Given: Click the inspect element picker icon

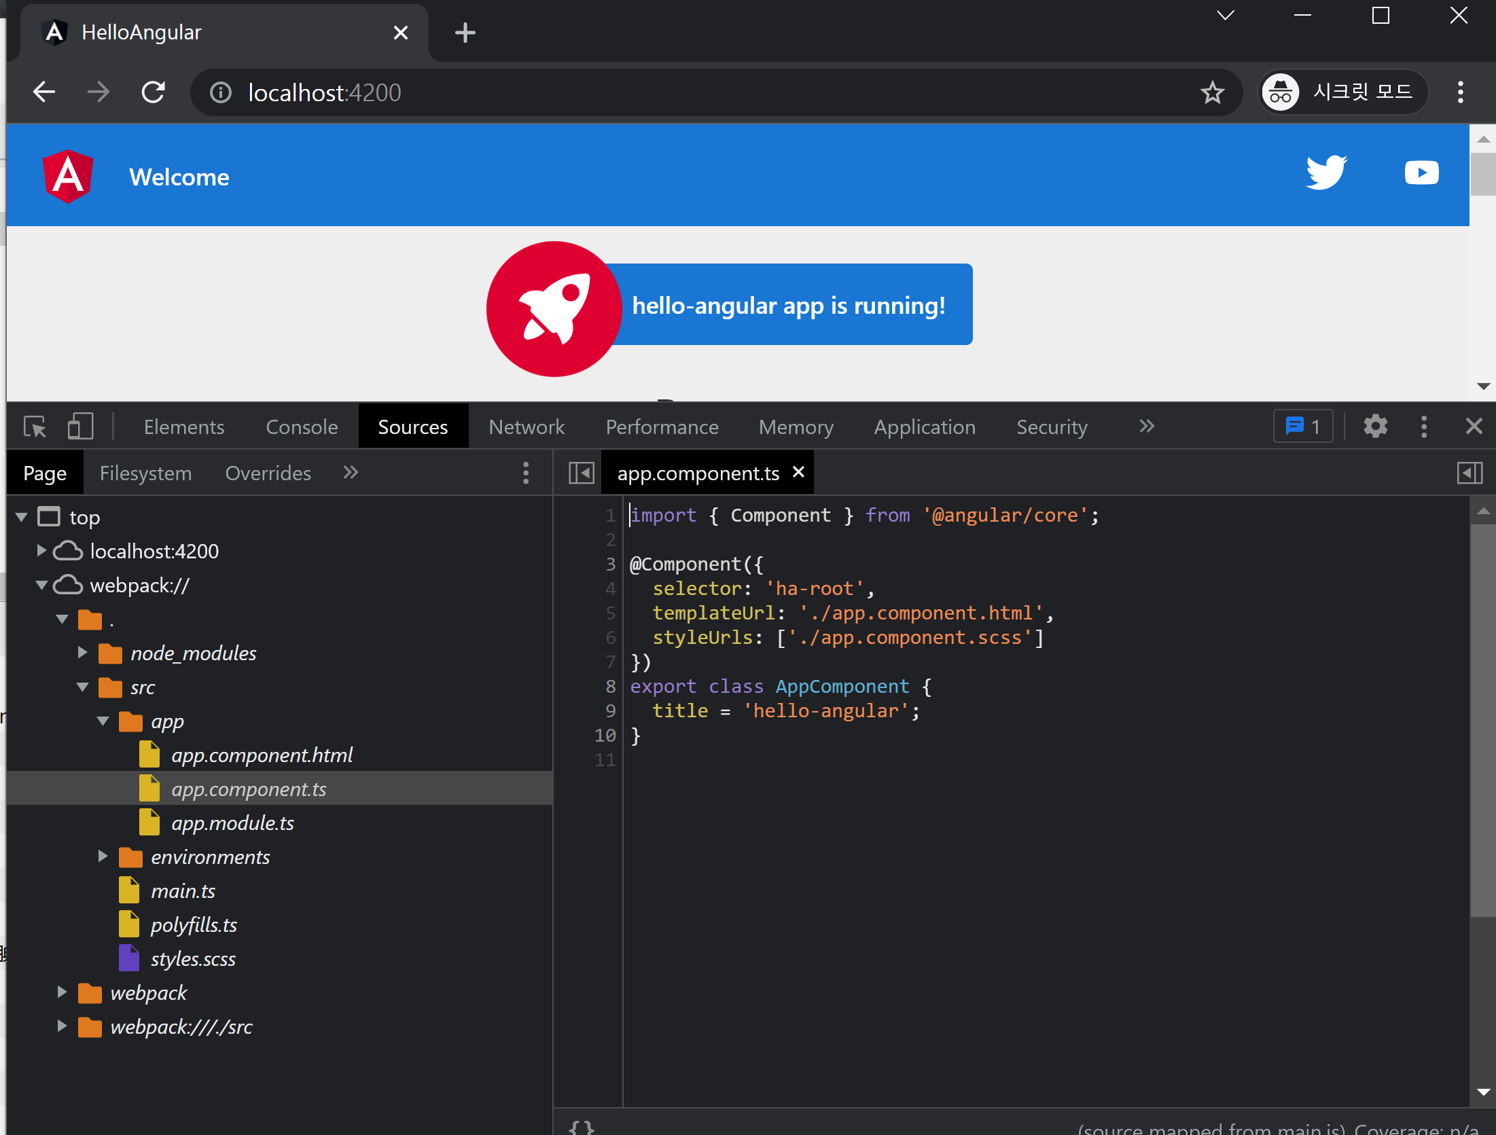Looking at the screenshot, I should [35, 427].
